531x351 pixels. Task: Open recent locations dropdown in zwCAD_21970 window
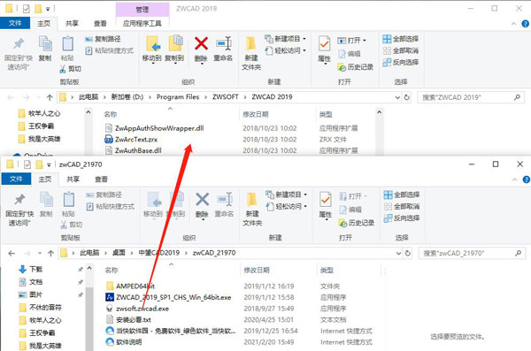click(40, 253)
